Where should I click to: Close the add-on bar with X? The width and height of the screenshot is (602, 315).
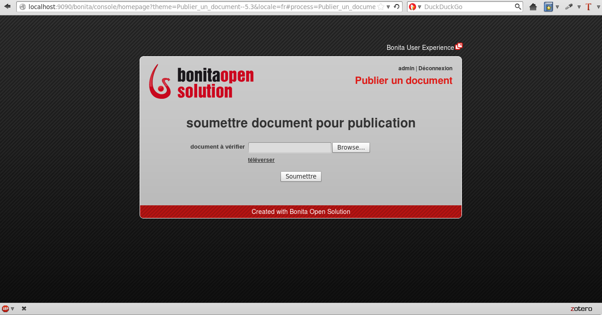tap(24, 309)
